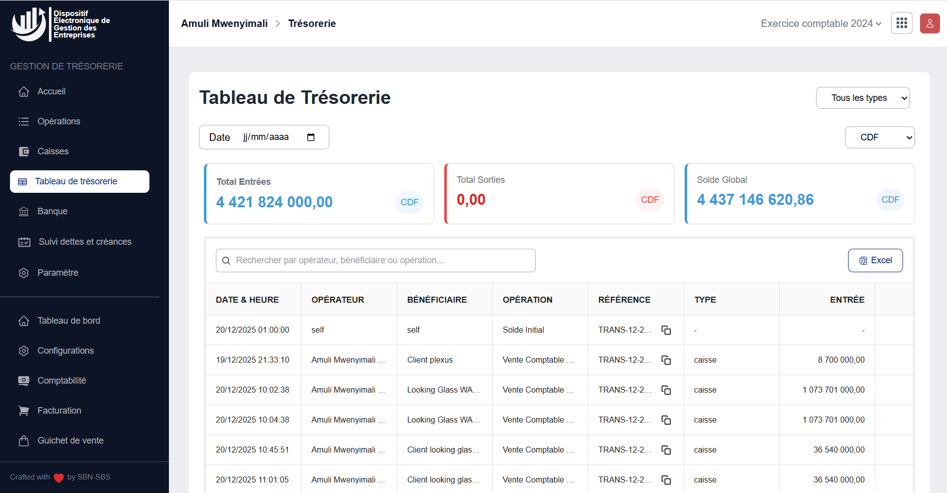Open the Tous les types filter dropdown
Image resolution: width=947 pixels, height=493 pixels.
(x=863, y=97)
